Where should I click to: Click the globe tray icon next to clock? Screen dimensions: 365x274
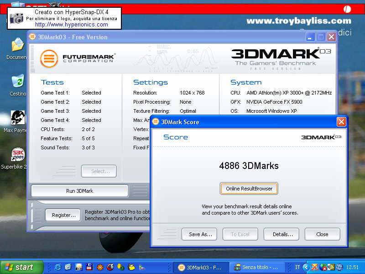339,267
